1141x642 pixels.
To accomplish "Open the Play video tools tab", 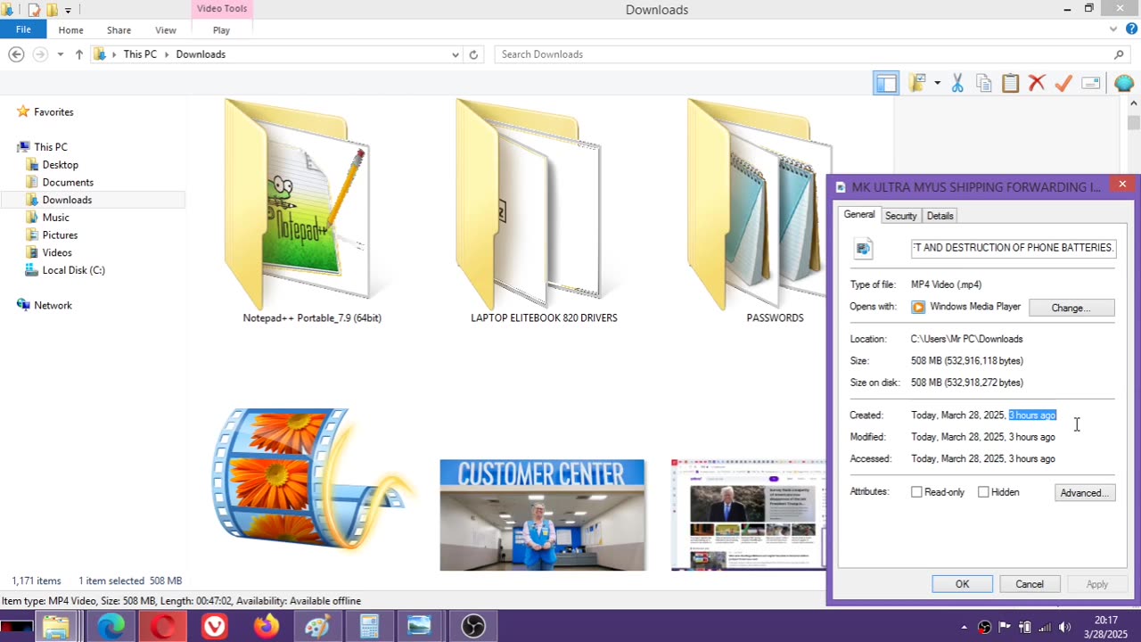I will tap(221, 30).
